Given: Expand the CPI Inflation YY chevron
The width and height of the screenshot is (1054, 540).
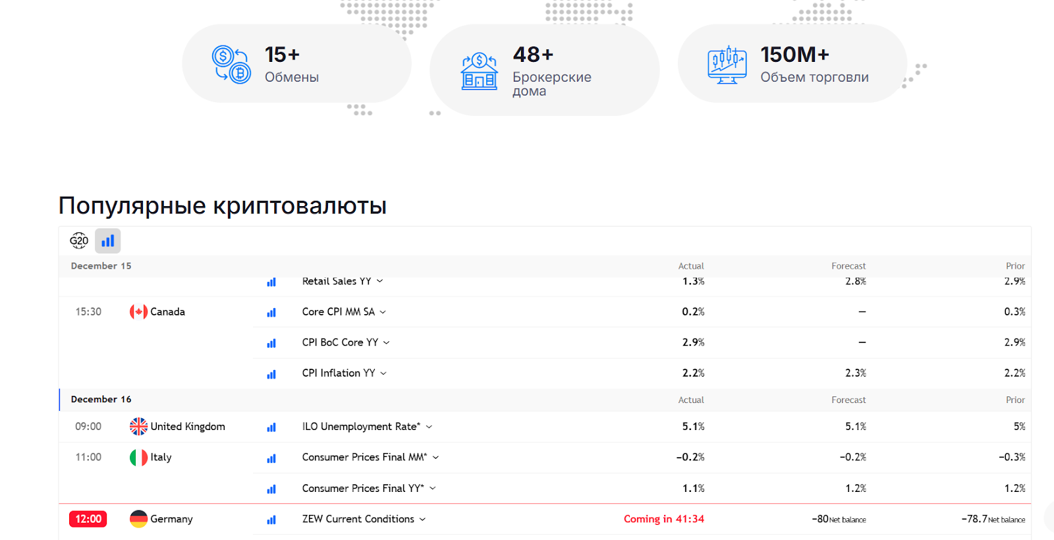Looking at the screenshot, I should [x=383, y=373].
